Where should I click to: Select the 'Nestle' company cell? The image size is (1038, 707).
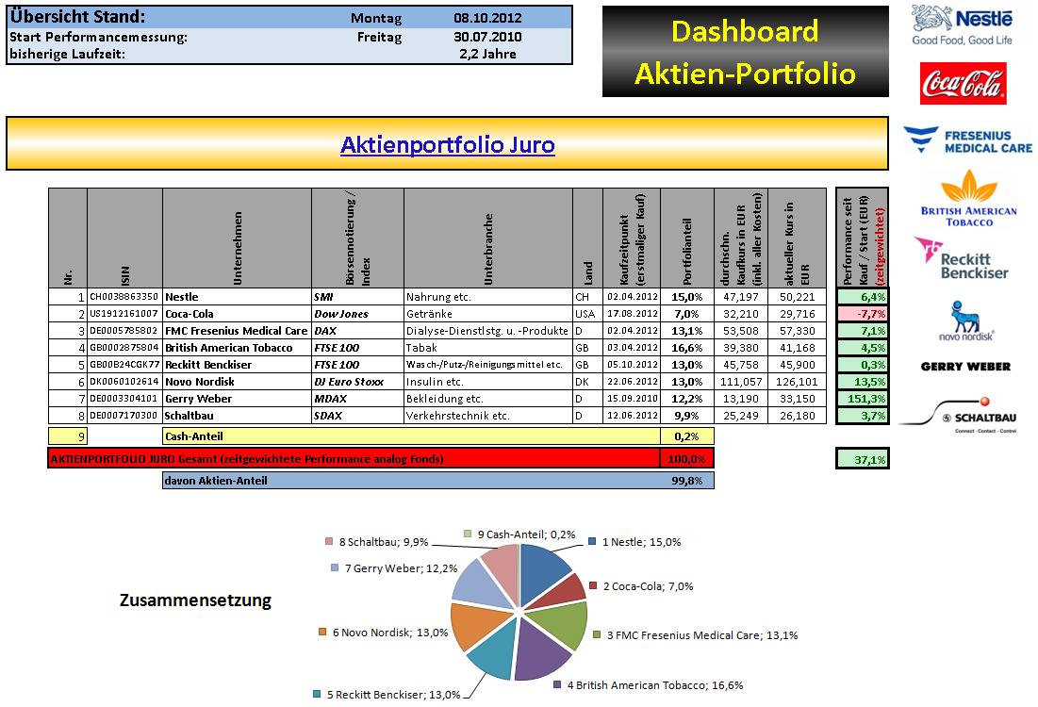pos(237,297)
